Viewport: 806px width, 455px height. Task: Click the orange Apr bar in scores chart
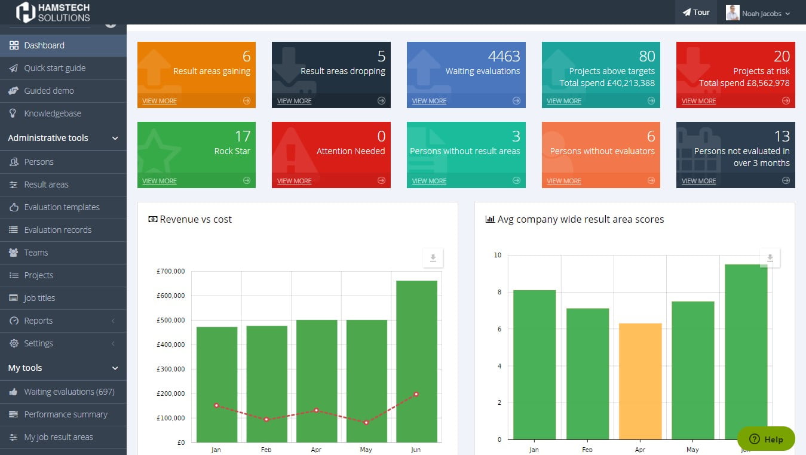click(x=640, y=381)
